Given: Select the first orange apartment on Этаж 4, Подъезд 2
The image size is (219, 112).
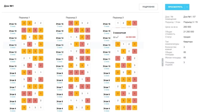Looking at the screenshot, I should tap(71, 107).
